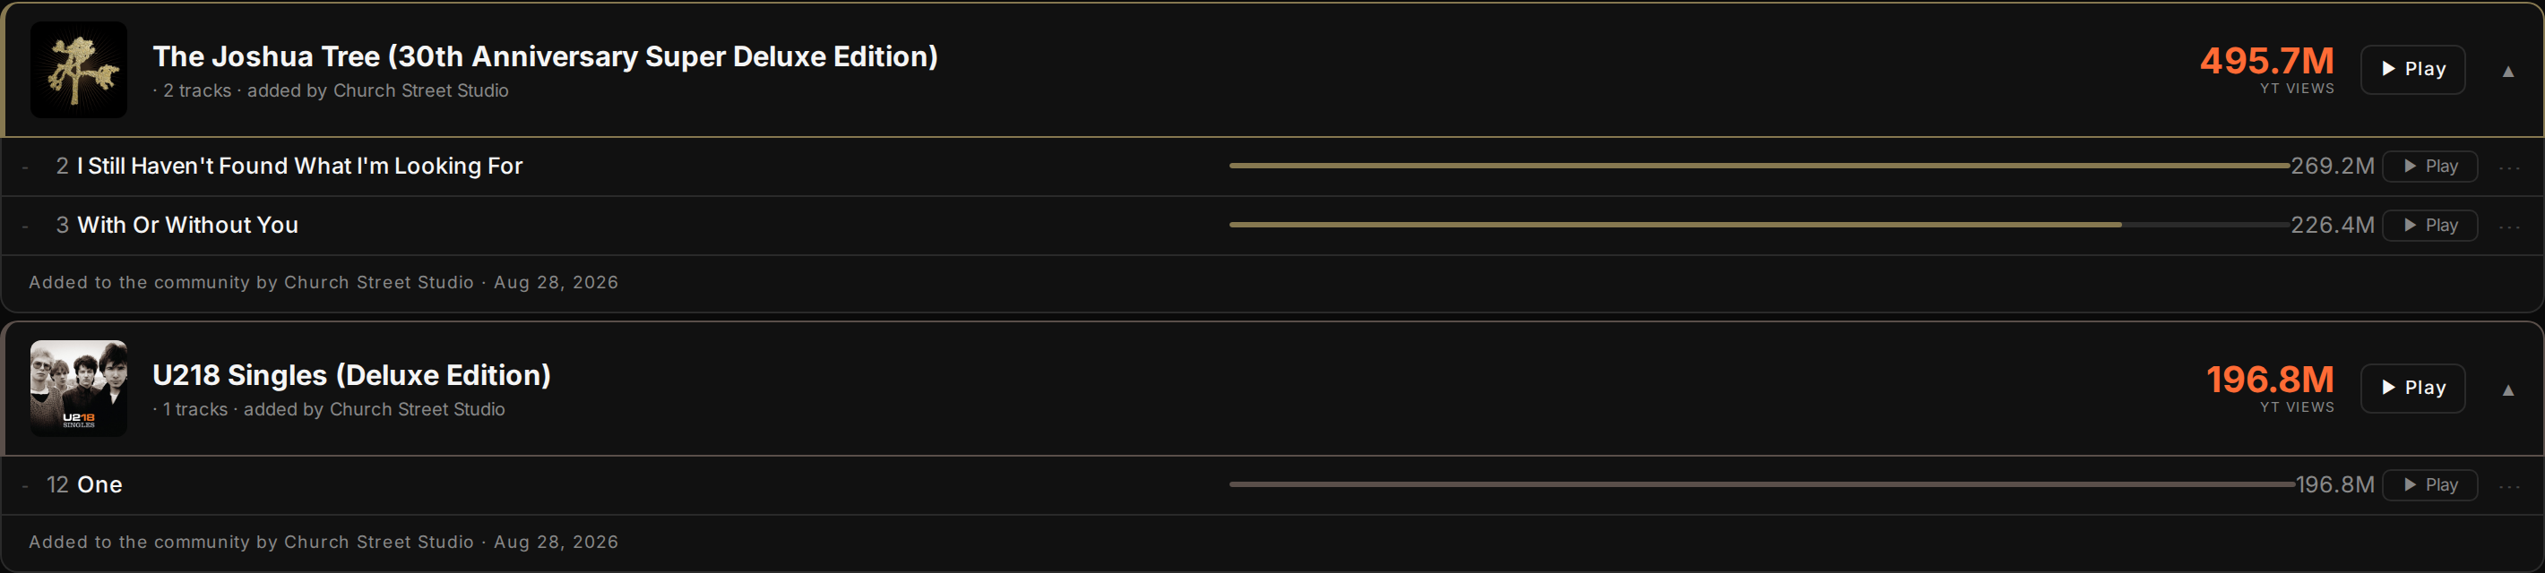Click the view bar for track One
The width and height of the screenshot is (2545, 573).
[1762, 484]
